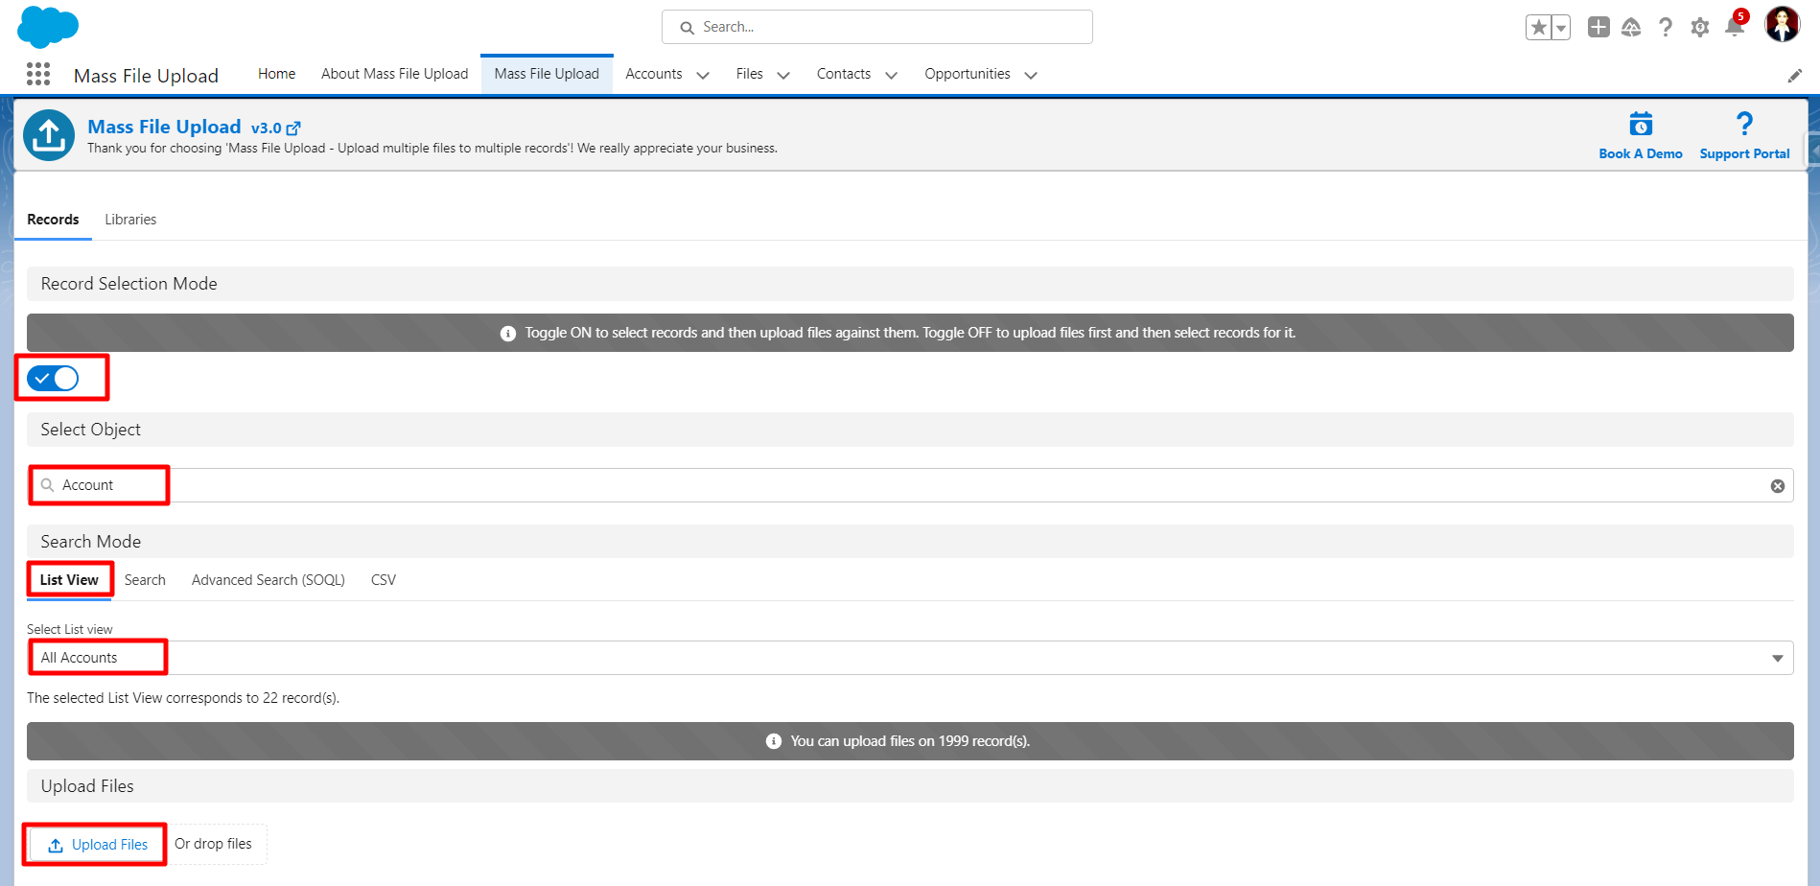Open the Global Actions plus icon
The image size is (1820, 886).
point(1598,27)
